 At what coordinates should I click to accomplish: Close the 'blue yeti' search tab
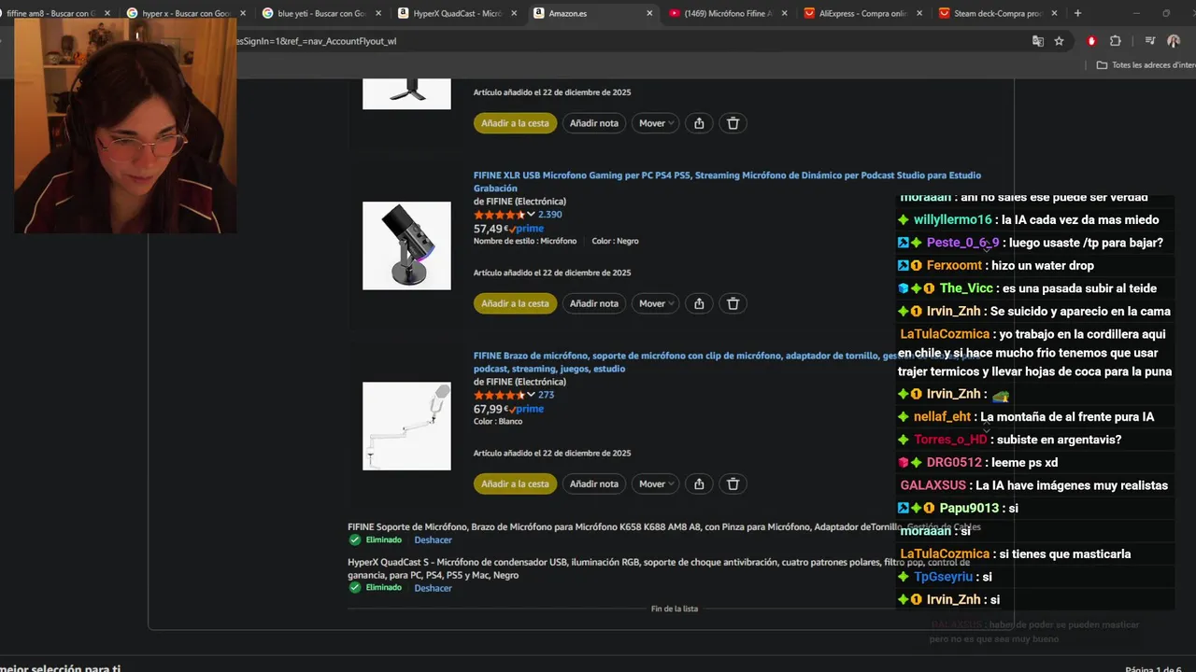[x=378, y=13]
